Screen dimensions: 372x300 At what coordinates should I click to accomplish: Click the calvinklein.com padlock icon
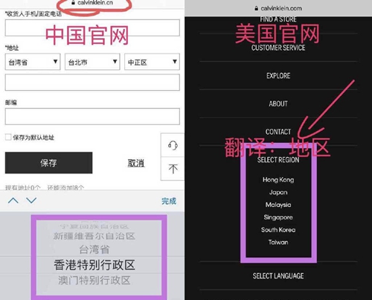[256, 8]
